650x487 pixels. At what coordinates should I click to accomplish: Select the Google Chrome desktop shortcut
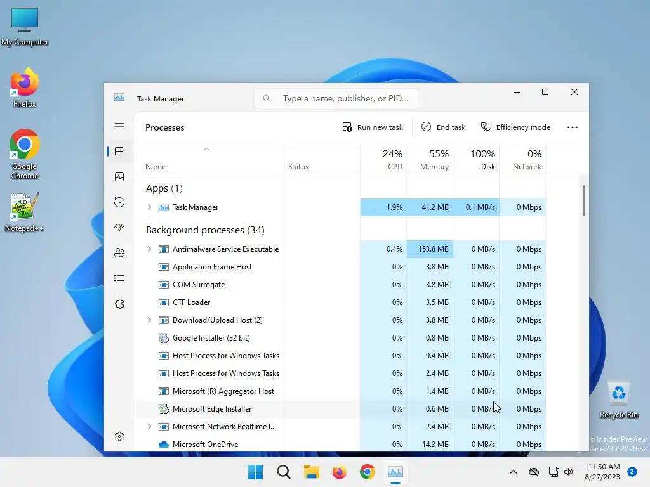[x=25, y=154]
